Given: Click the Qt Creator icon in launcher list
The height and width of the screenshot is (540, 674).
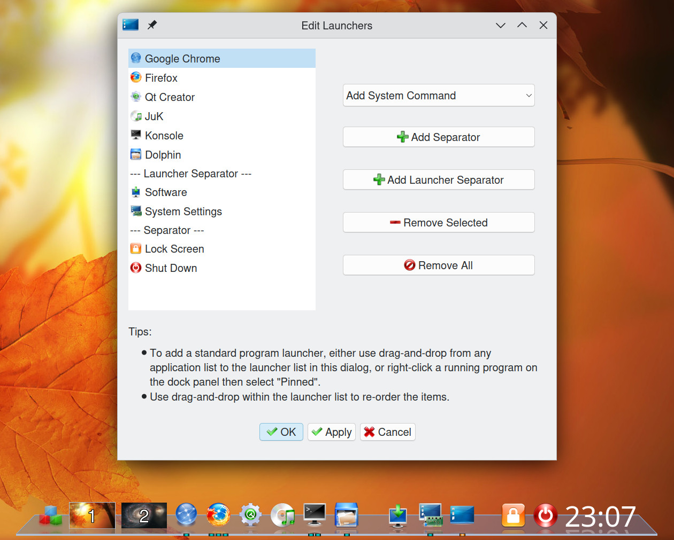Looking at the screenshot, I should coord(136,97).
